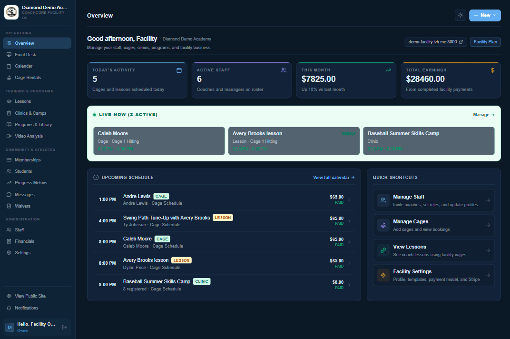
Task: Click Dylan Price · Cage Schedule subtitle
Action: 152,268
